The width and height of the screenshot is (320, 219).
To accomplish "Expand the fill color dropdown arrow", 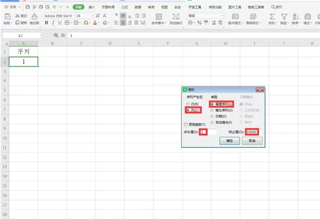I will coord(90,22).
